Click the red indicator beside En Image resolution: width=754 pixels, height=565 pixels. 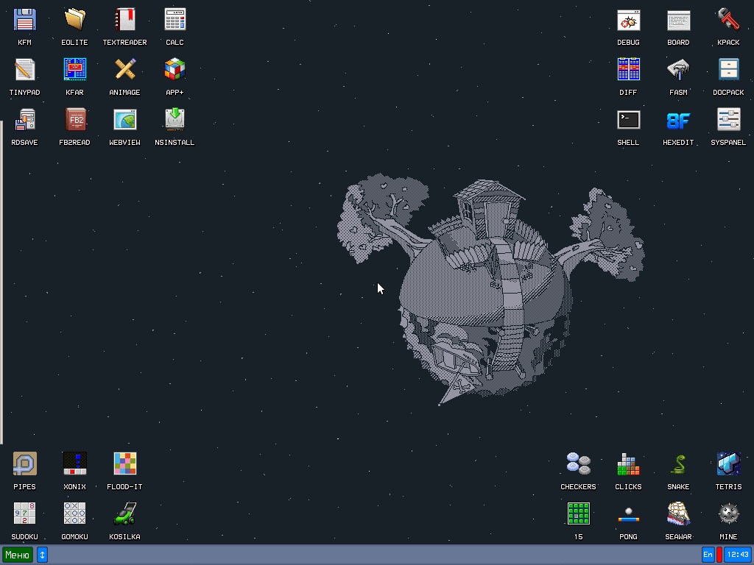click(x=719, y=555)
